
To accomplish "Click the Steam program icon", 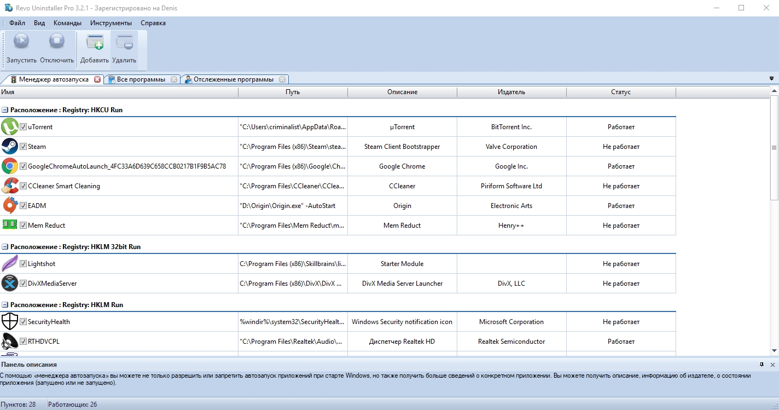I will [10, 147].
